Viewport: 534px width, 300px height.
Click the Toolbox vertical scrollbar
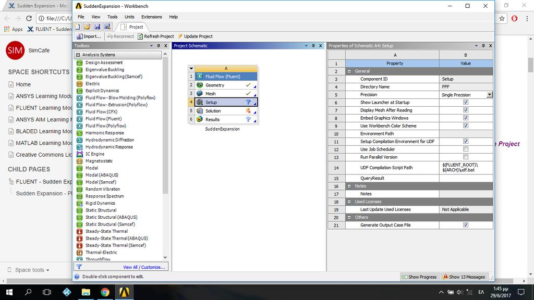coord(165,126)
